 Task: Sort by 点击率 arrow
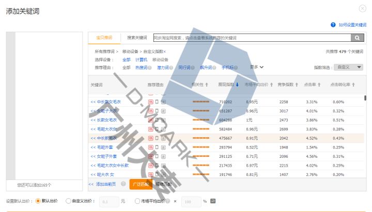[x=319, y=85]
